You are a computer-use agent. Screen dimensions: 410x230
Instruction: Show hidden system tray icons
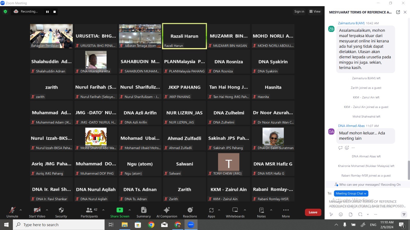[x=336, y=225]
